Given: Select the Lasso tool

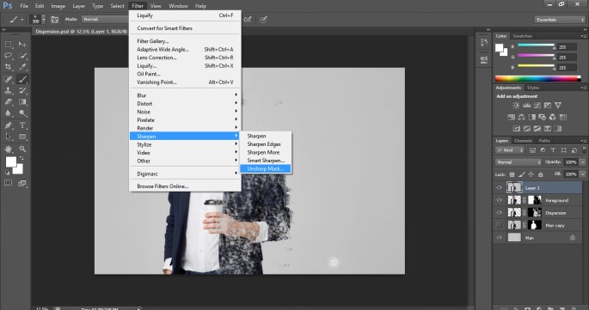Looking at the screenshot, I should click(8, 56).
